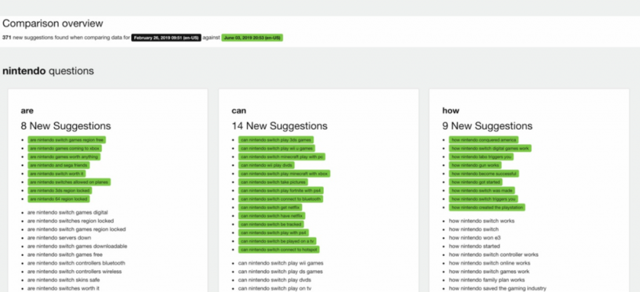Screen dimensions: 640x292
Task: Click 'are nintendo games worth anything' tag
Action: point(64,157)
